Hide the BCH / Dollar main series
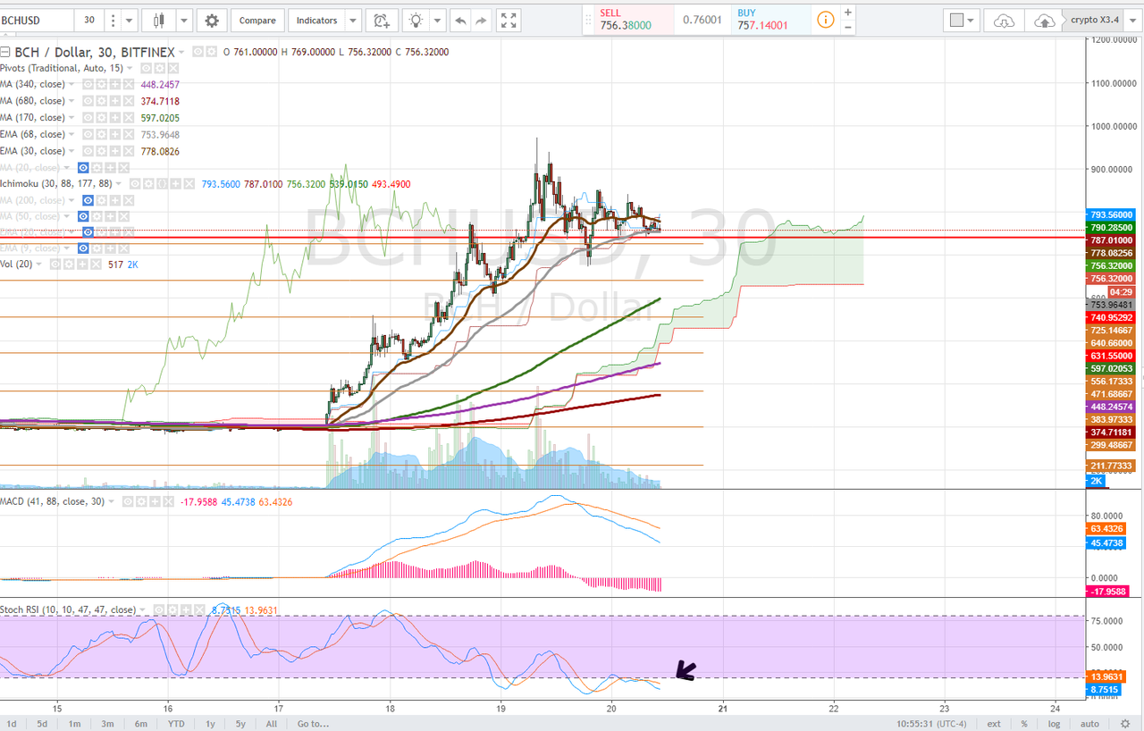This screenshot has height=731, width=1144. [197, 52]
